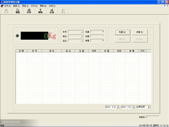Open the 文件 (File) menu
This screenshot has width=169, height=127.
8,6
